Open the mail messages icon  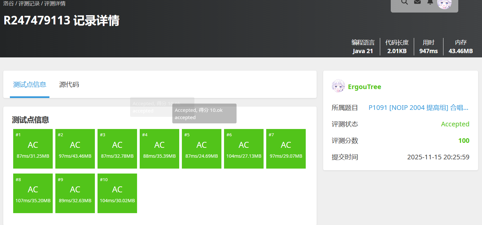pyautogui.click(x=417, y=2)
